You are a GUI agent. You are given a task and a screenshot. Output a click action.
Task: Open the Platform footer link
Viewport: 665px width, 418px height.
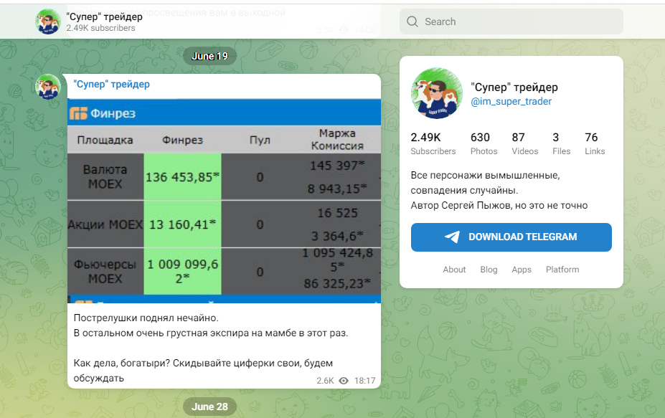(562, 270)
